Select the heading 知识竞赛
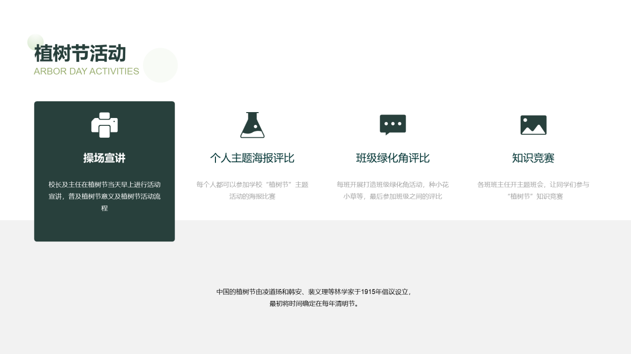 tap(533, 158)
